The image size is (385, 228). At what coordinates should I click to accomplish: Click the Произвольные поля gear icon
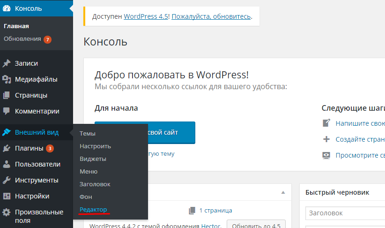point(7,212)
